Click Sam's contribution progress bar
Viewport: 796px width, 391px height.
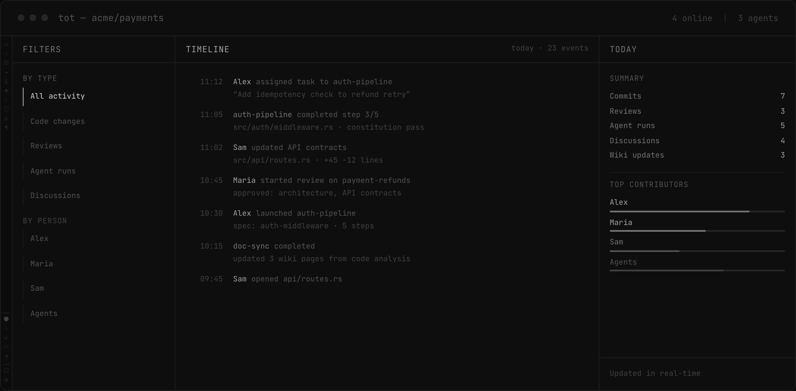697,251
